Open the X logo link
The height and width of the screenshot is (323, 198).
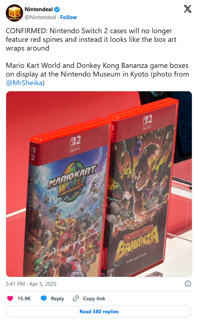pos(188,9)
